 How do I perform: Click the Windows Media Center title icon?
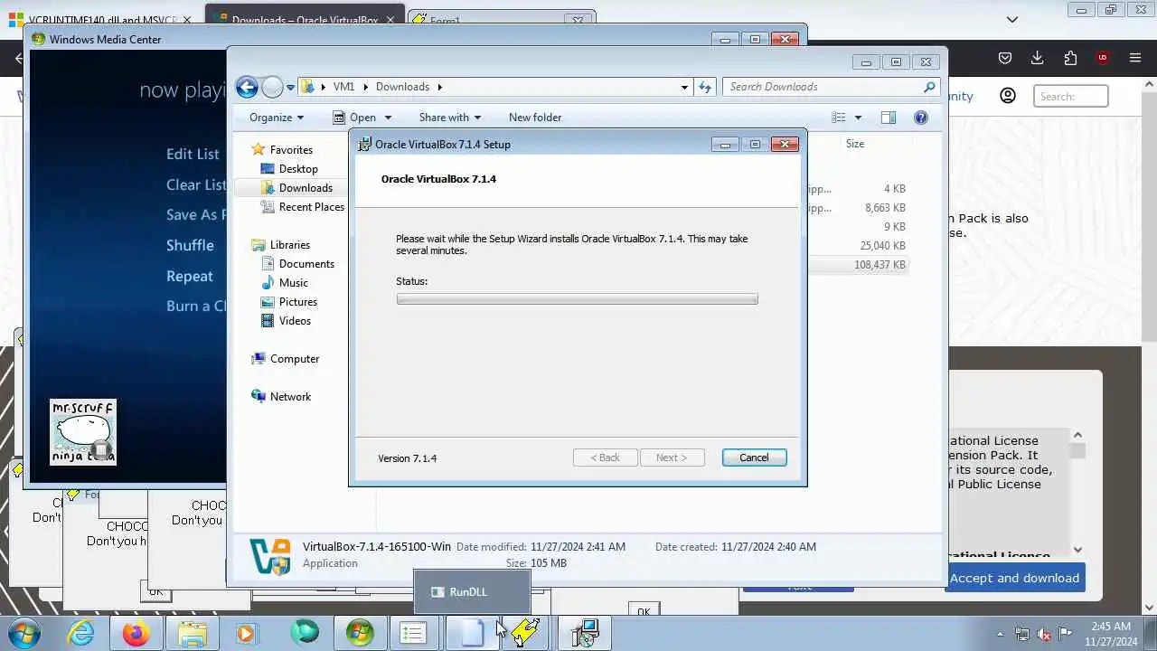coord(39,39)
